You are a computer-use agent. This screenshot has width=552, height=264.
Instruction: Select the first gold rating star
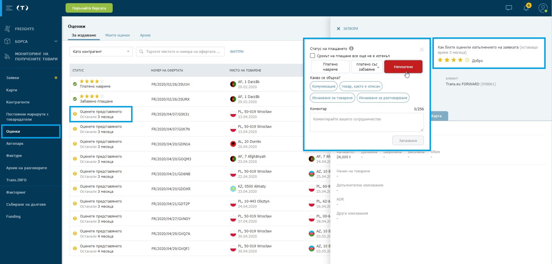point(440,60)
